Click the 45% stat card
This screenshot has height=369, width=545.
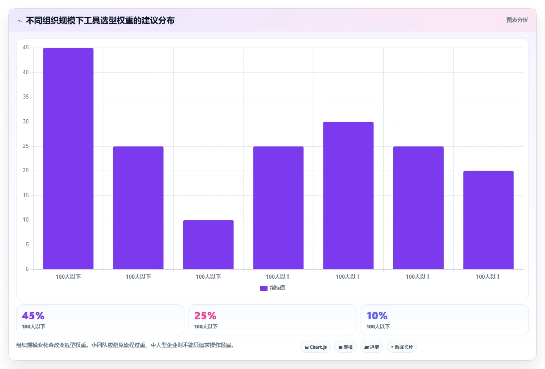[100, 320]
